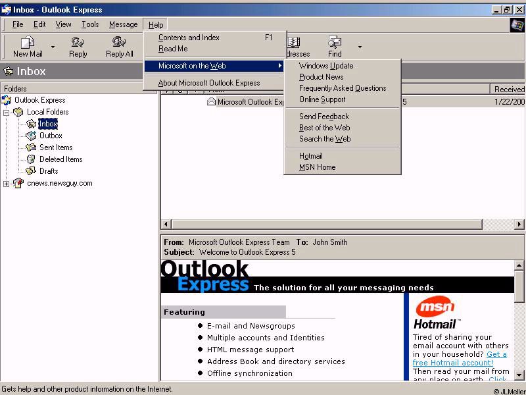Expand the cnews.newsguy.com tree node
526x395 pixels.
point(7,184)
